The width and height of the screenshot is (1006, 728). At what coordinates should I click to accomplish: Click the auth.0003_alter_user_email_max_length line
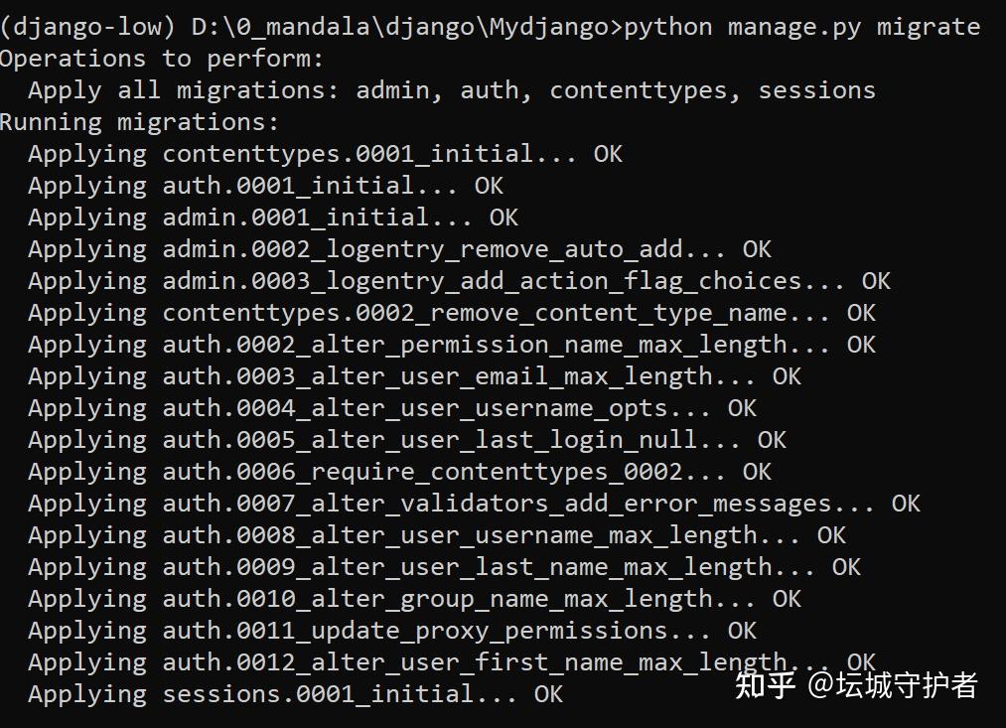click(x=414, y=377)
